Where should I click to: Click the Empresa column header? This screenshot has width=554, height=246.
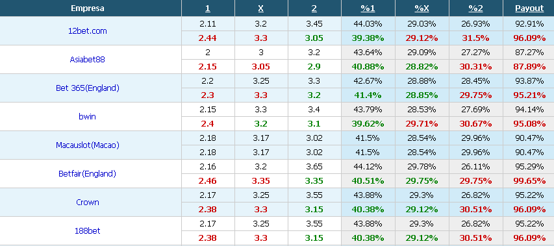click(x=87, y=8)
